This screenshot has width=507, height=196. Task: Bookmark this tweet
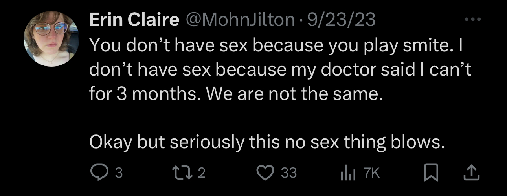click(x=432, y=173)
